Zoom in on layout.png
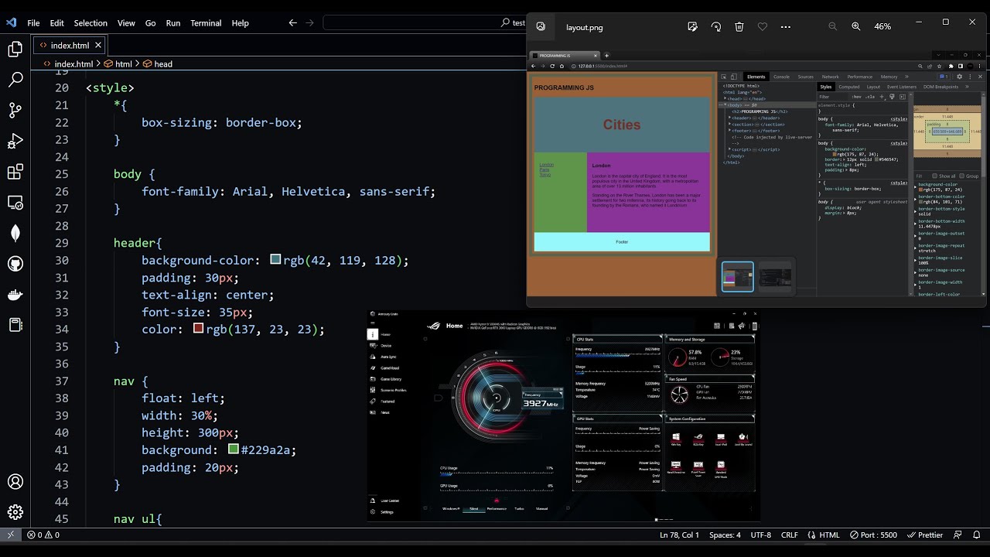The image size is (990, 557). [x=856, y=26]
